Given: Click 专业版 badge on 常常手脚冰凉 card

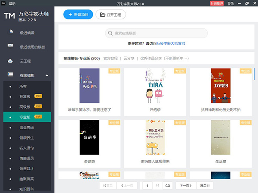Looking at the screenshot, I should pos(114,71).
